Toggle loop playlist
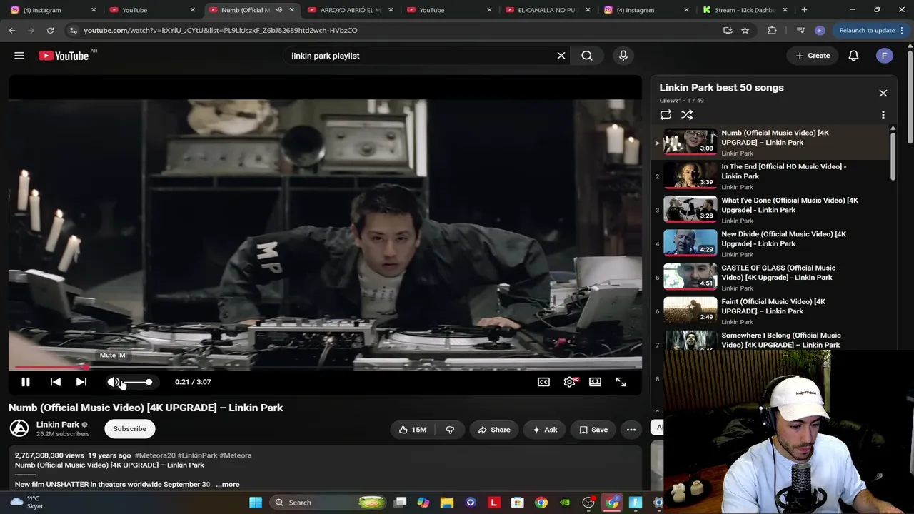The height and width of the screenshot is (514, 914). (666, 115)
